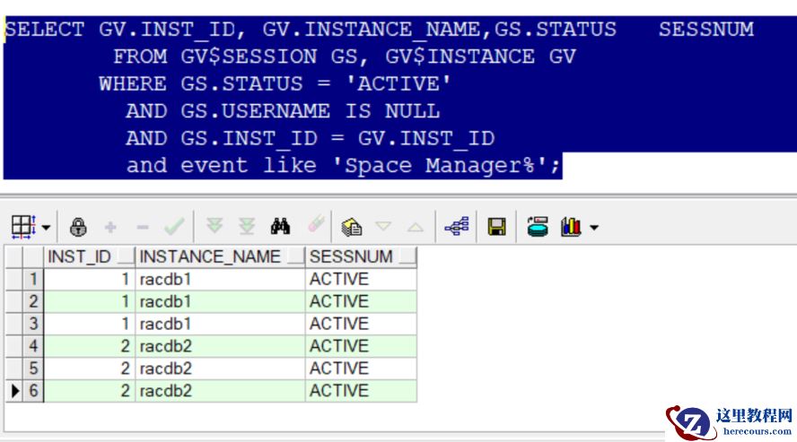Click the post changes checkmark icon

pos(174,226)
